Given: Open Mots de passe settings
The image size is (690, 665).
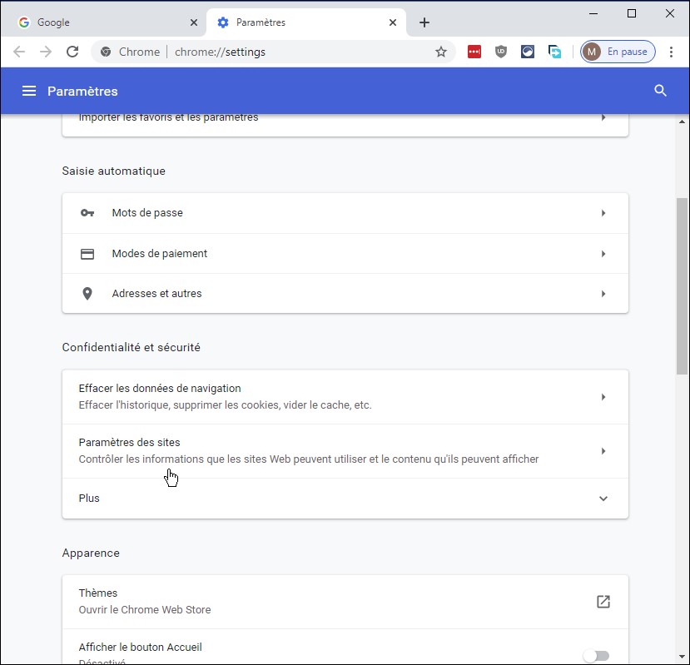Looking at the screenshot, I should click(x=345, y=213).
